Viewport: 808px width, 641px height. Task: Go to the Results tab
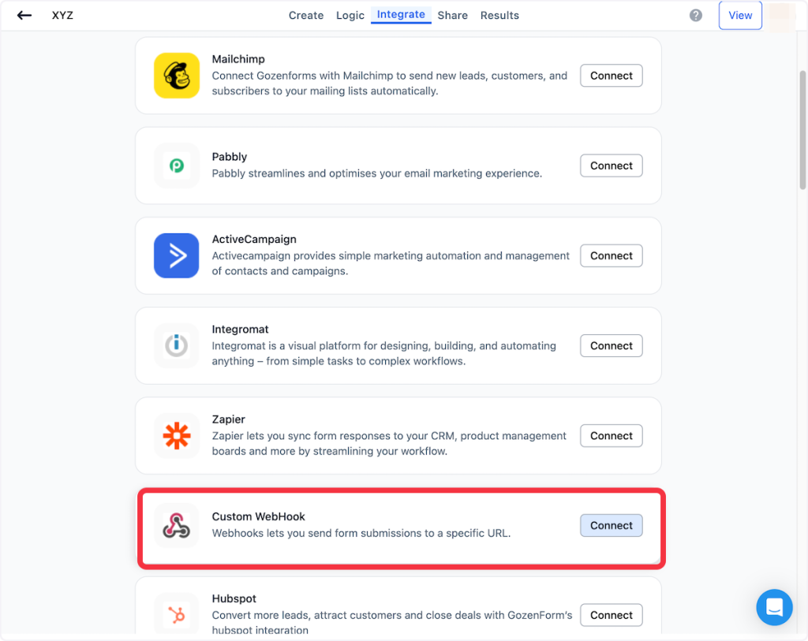click(x=500, y=15)
